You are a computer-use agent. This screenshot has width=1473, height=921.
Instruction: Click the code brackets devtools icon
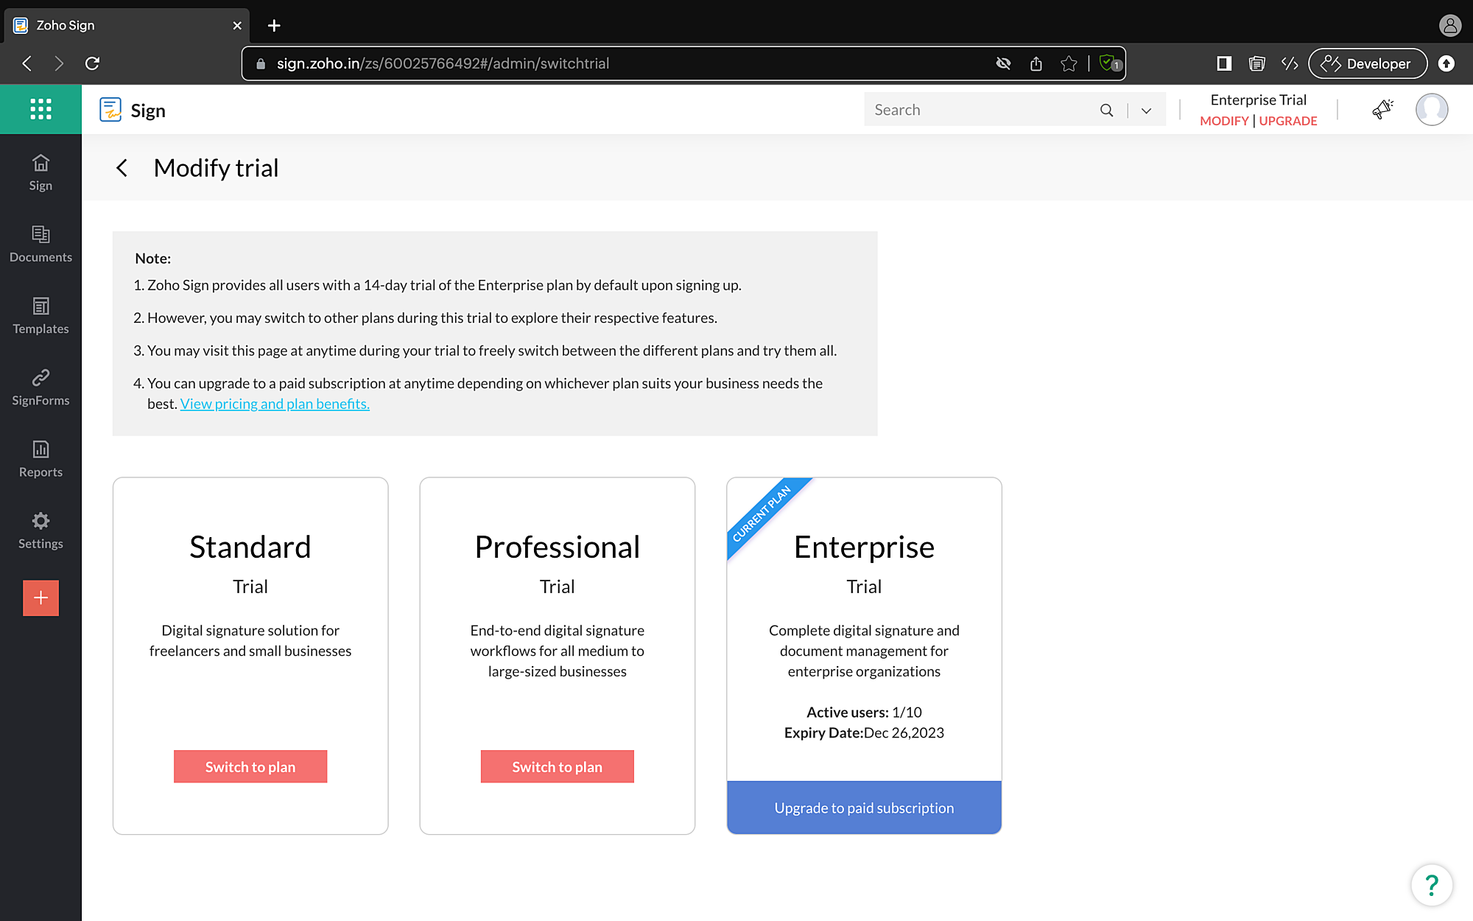coord(1289,63)
